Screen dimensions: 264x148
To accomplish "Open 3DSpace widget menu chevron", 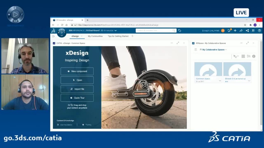I will (253, 43).
